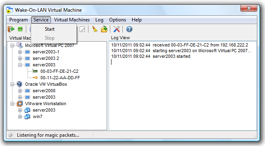Open options with the tools icon
The image size is (265, 146).
coord(117,29)
